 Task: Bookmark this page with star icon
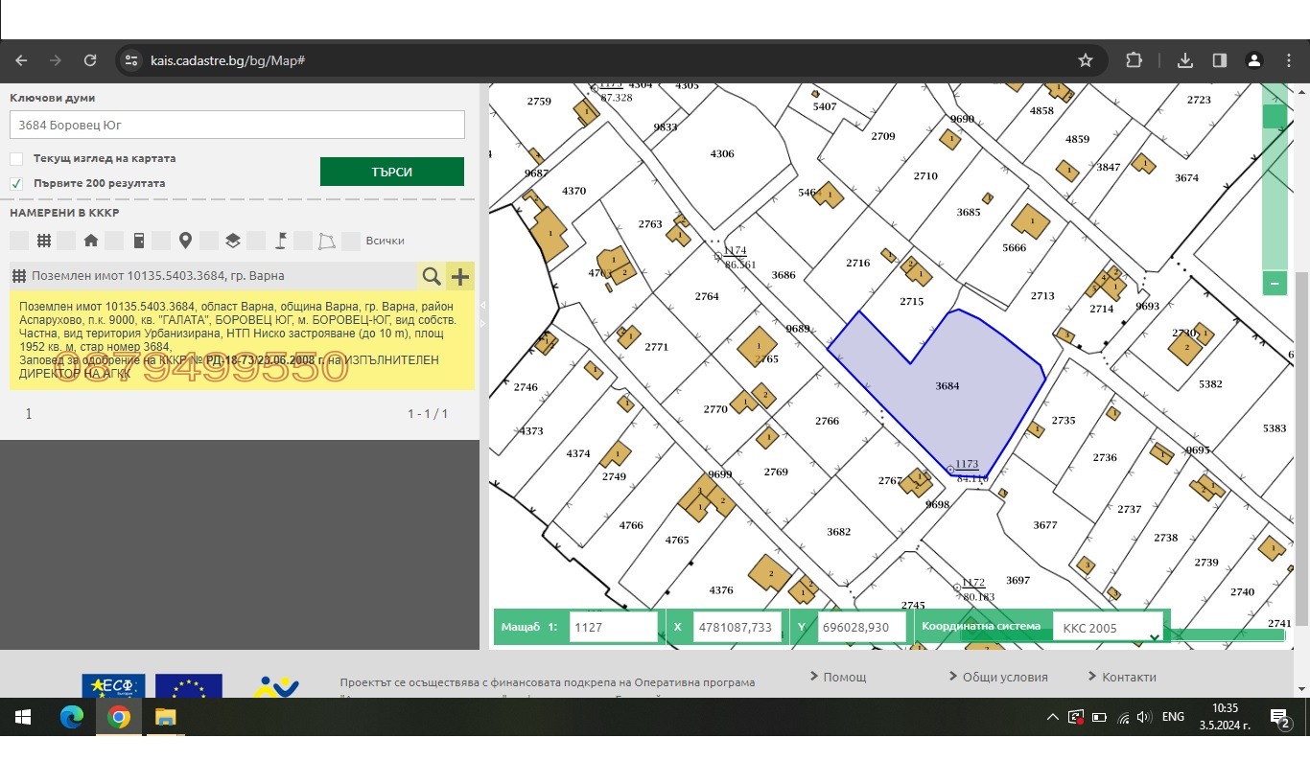[x=1086, y=60]
